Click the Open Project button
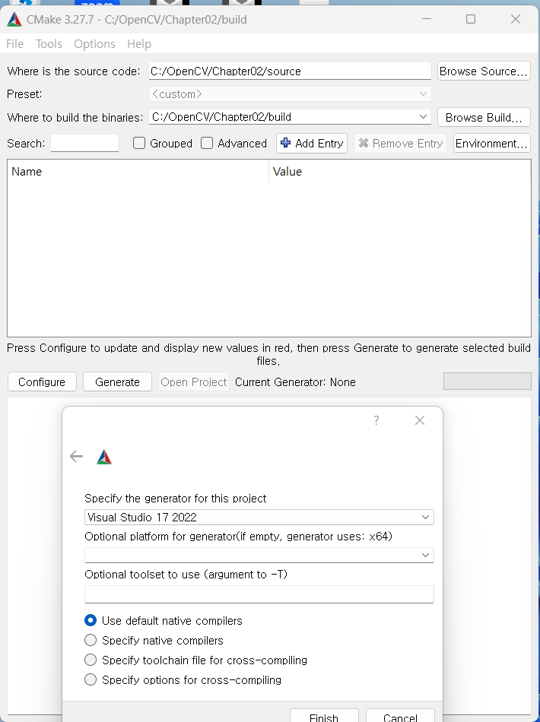 193,382
